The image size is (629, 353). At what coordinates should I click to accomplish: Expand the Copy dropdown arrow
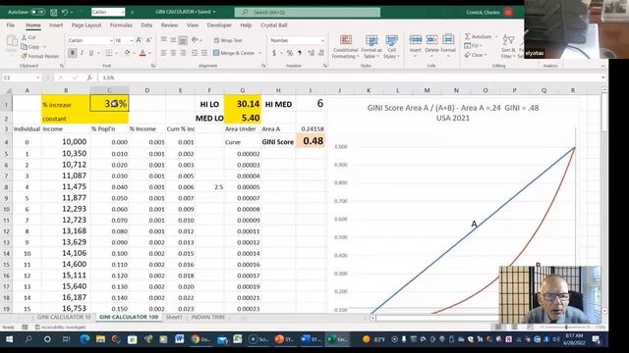(x=44, y=47)
